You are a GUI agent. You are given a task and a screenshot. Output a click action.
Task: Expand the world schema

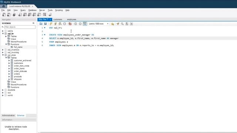click(3, 95)
